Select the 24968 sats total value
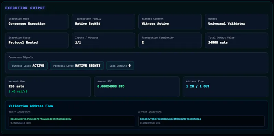This screenshot has width=274, height=136. click(218, 42)
